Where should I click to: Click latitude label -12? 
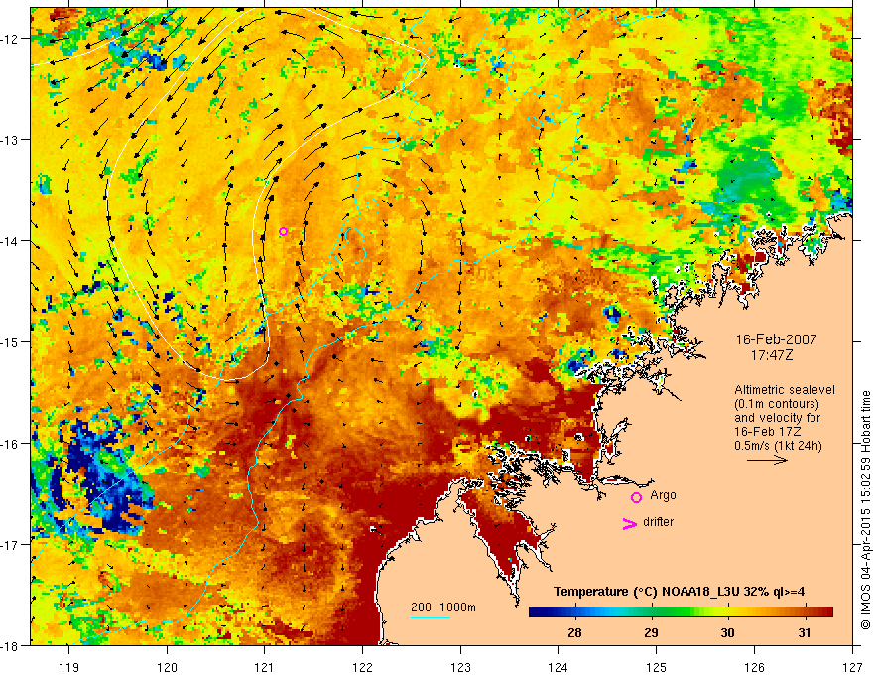[11, 39]
